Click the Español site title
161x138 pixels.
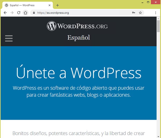tap(78, 37)
